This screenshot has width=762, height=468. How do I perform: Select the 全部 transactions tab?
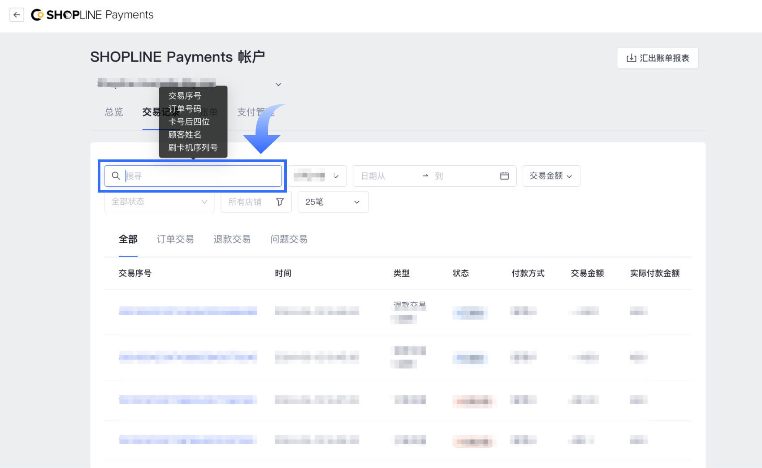tap(128, 239)
